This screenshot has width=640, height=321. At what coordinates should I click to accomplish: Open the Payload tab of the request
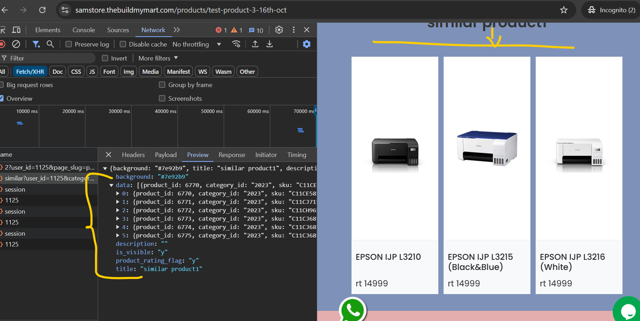pos(166,155)
